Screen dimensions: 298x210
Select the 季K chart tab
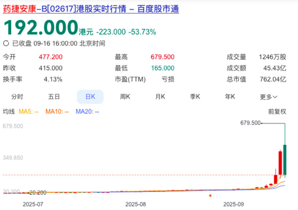click(x=195, y=97)
